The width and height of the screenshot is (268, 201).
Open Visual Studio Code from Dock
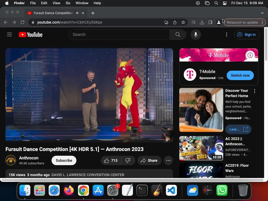(x=171, y=190)
